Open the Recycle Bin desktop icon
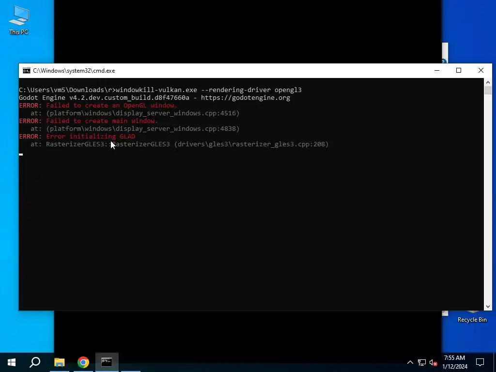The image size is (496, 372). click(472, 317)
